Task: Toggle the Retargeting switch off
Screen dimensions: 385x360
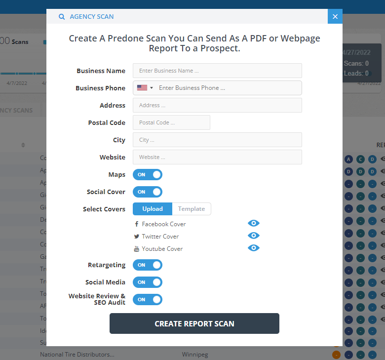Action: pyautogui.click(x=148, y=265)
